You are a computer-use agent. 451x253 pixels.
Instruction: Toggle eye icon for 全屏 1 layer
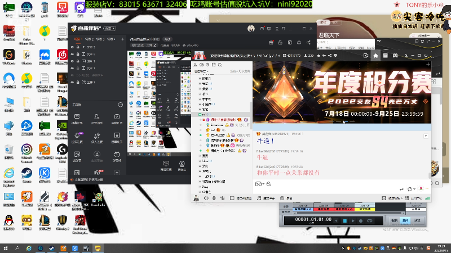(72, 82)
